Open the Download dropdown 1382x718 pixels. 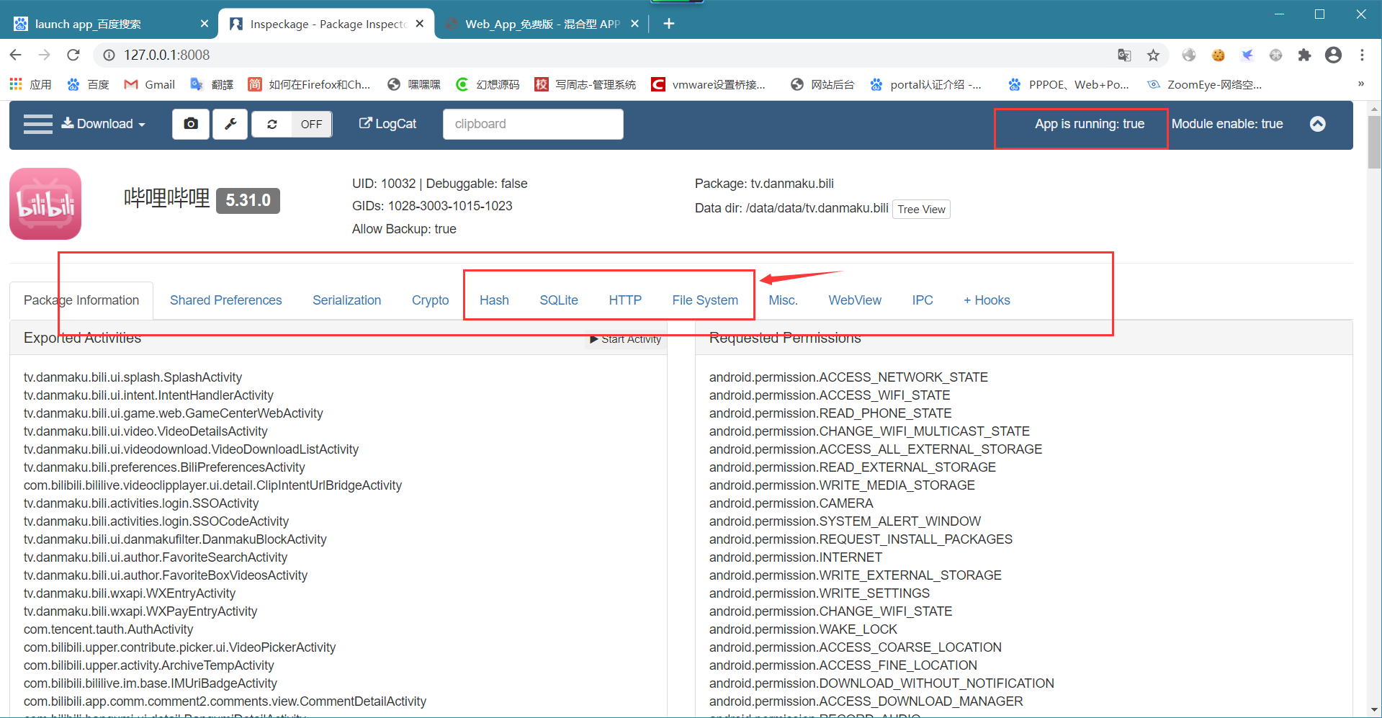point(104,124)
